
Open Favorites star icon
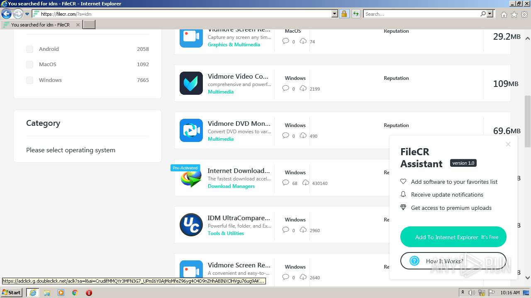[x=514, y=14]
